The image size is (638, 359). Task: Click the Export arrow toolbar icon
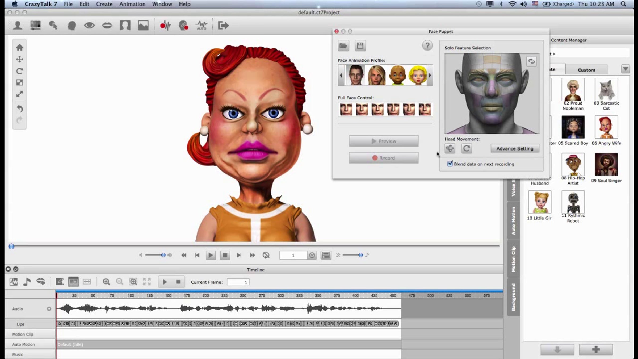click(x=223, y=26)
